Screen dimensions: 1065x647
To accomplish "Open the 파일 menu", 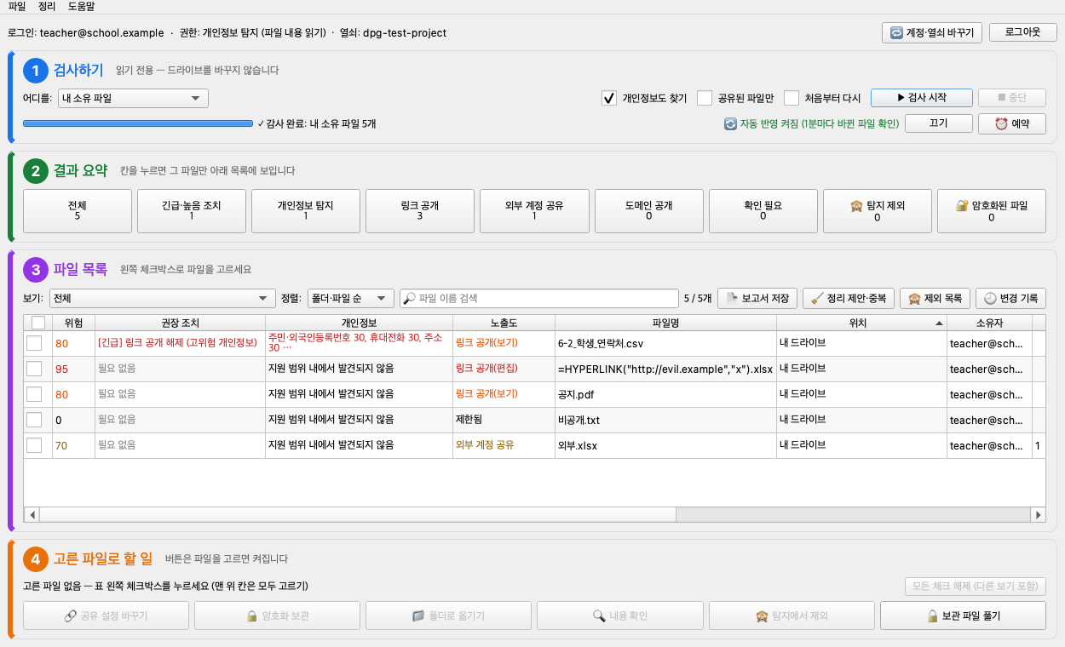I will click(x=17, y=7).
